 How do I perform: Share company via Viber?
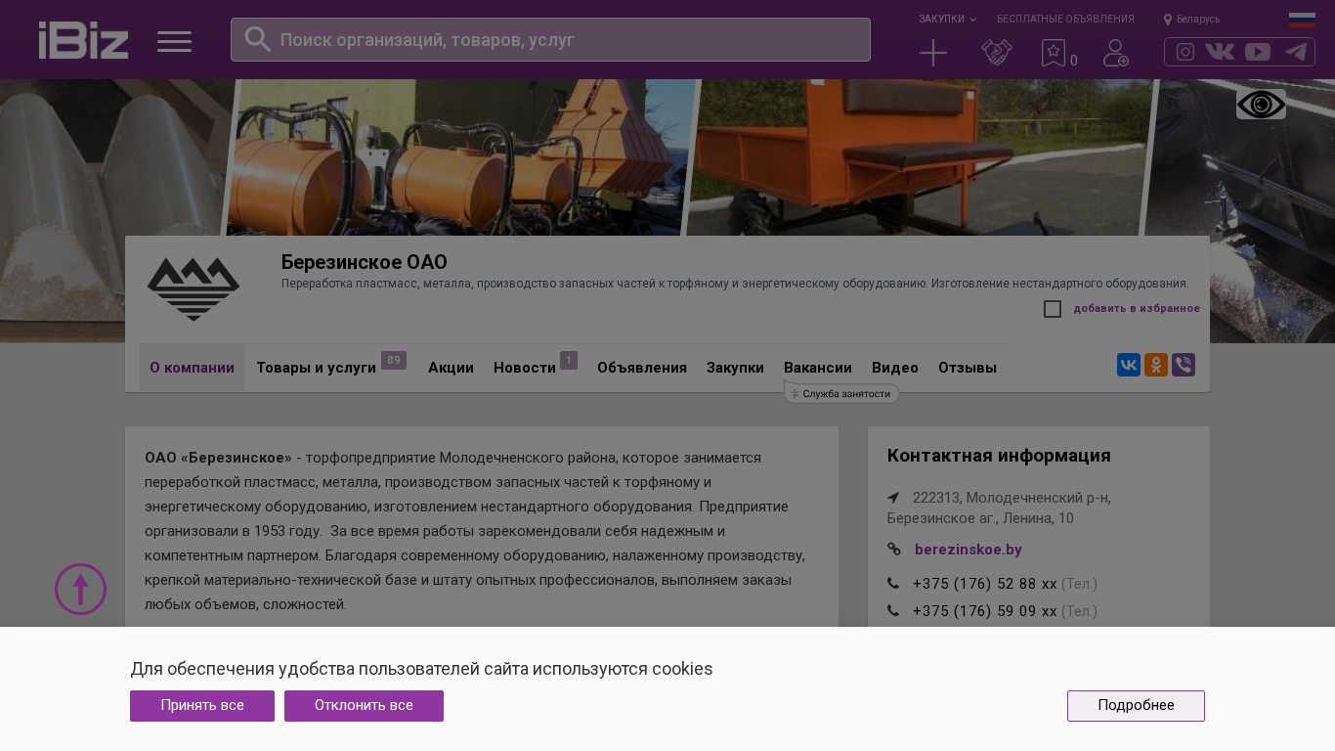point(1184,365)
